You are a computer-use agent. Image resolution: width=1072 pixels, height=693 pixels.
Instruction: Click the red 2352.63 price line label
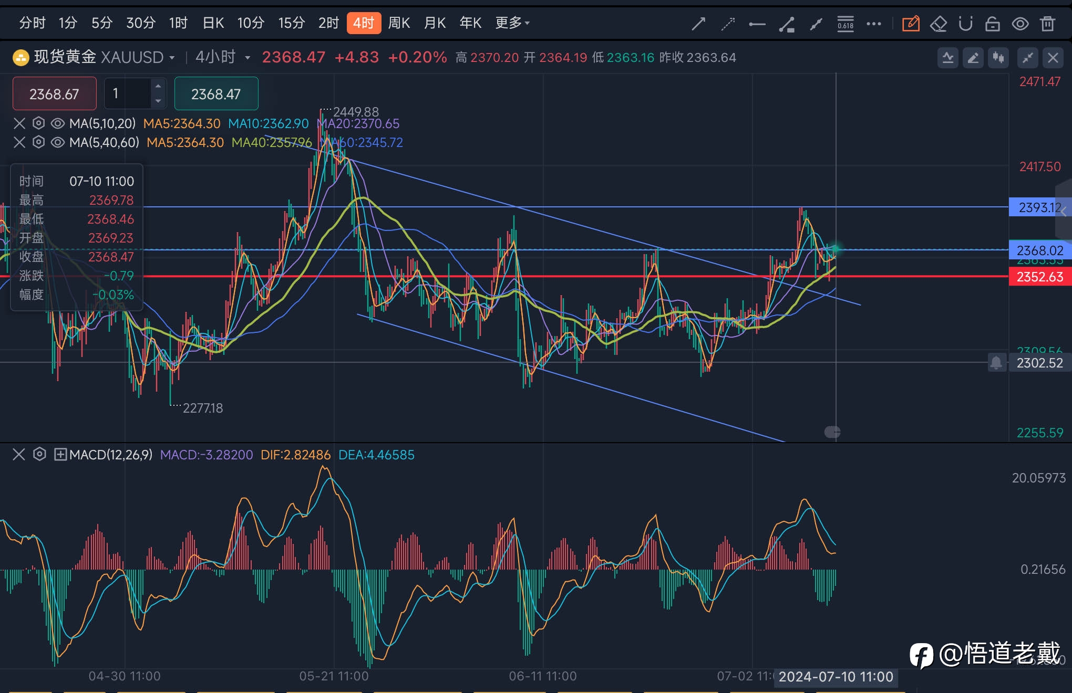(x=1039, y=277)
